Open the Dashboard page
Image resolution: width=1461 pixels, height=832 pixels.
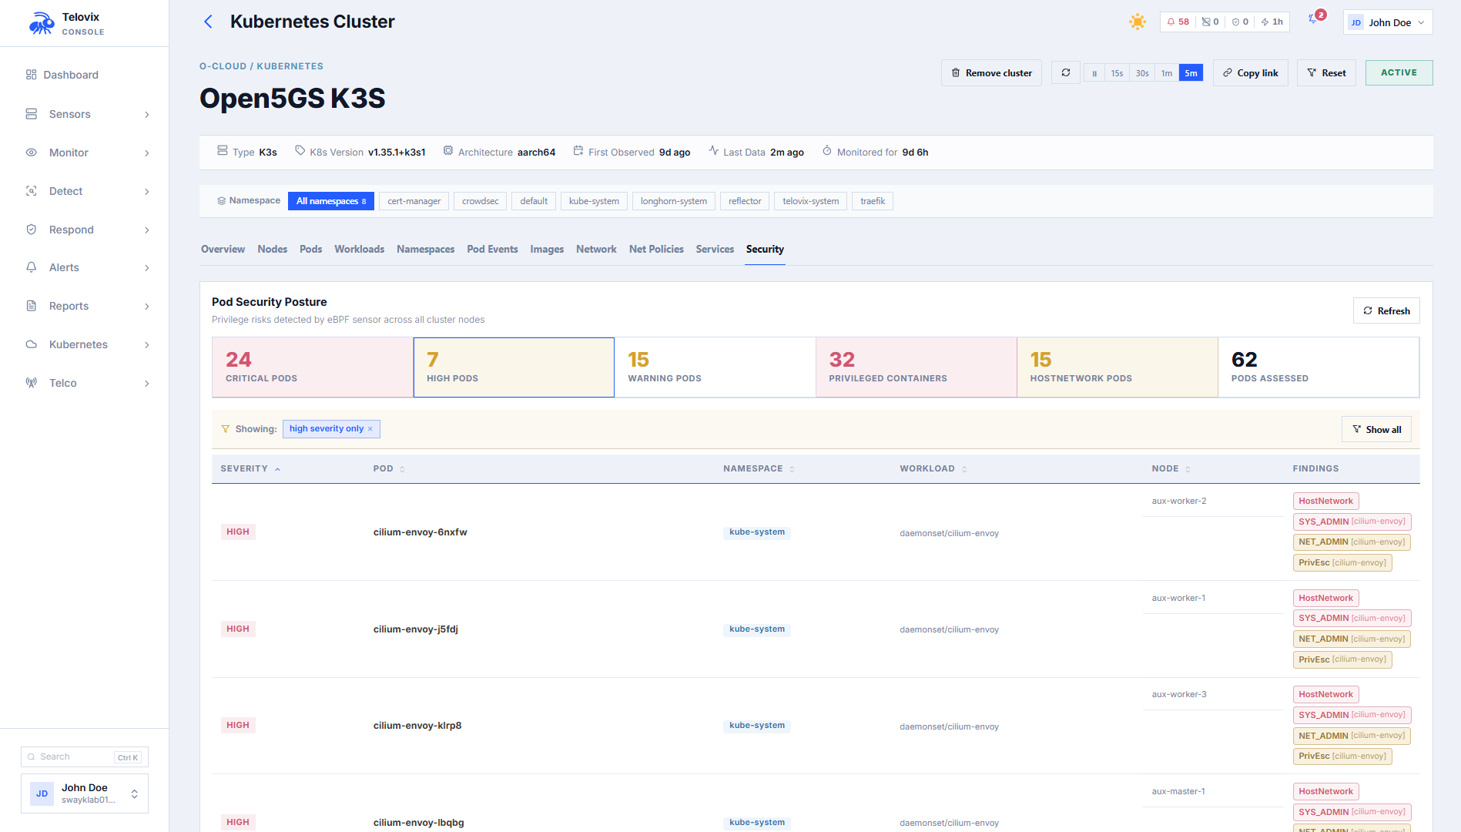pyautogui.click(x=71, y=75)
